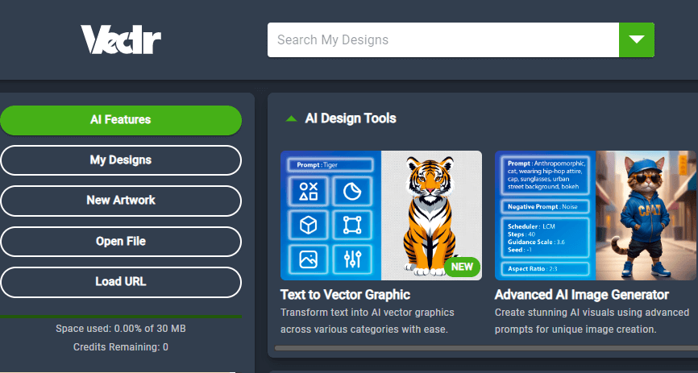Screen dimensions: 698x373
Task: Click the sticker circle icon in tiger card
Action: tap(351, 191)
